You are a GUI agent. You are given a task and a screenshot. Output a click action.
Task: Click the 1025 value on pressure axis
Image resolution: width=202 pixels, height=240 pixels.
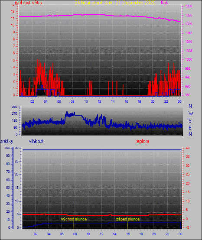point(189,15)
